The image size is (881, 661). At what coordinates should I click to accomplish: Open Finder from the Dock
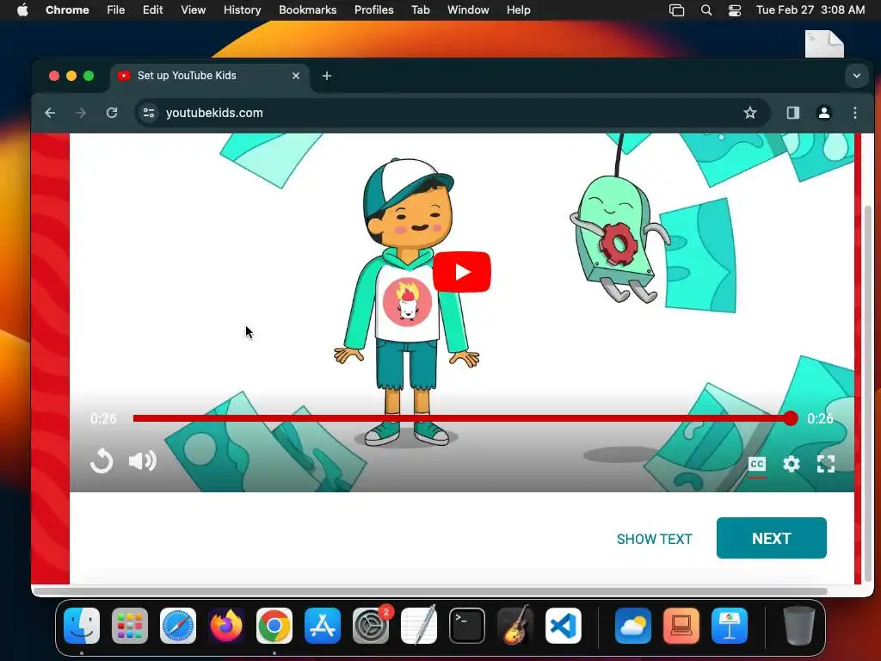pyautogui.click(x=82, y=626)
